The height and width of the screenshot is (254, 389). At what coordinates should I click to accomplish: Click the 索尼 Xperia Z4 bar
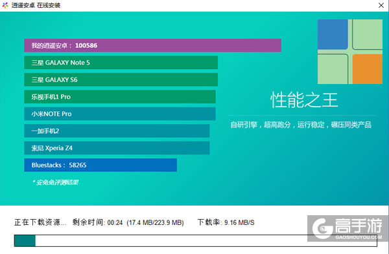pyautogui.click(x=117, y=148)
